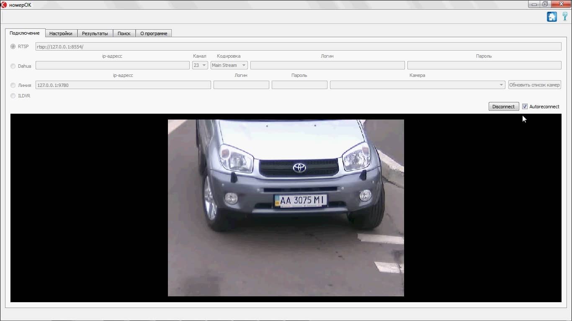Minimize the номерОК window
Screen dimensions: 572x321
tap(533, 4)
